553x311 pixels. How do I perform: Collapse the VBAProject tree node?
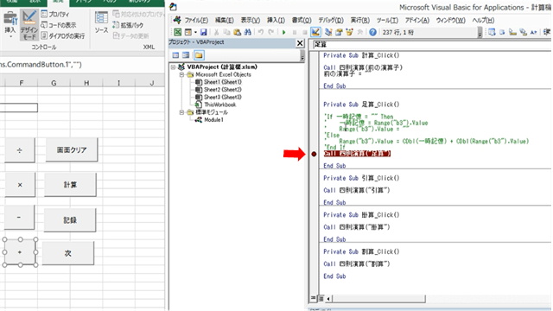coord(173,67)
